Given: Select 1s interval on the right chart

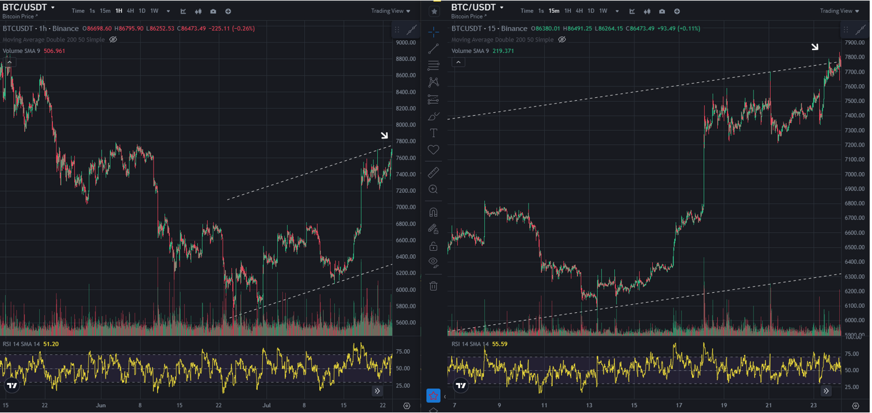Looking at the screenshot, I should 541,11.
